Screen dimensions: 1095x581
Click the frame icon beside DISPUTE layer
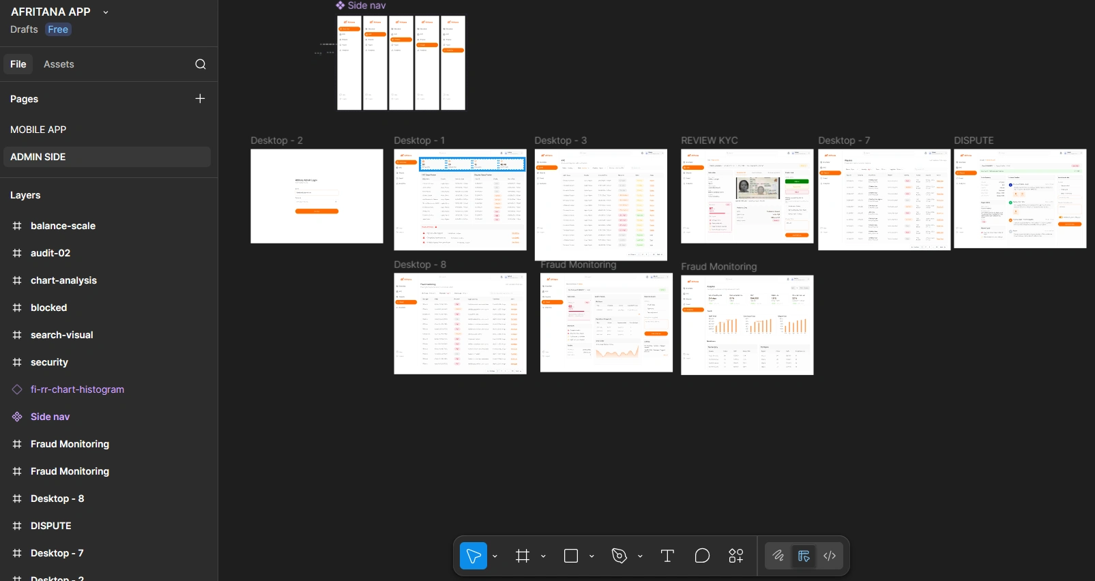pos(17,526)
